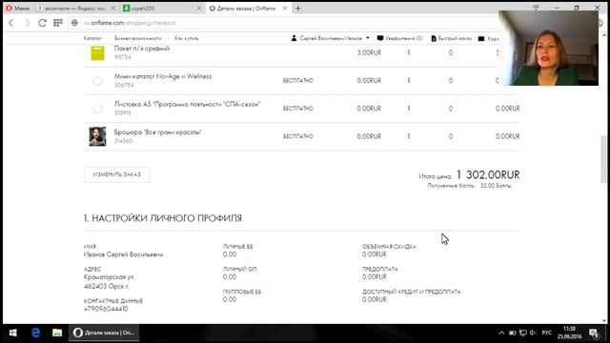Image resolution: width=610 pixels, height=343 pixels.
Task: Go back to previous page
Action: click(11, 23)
